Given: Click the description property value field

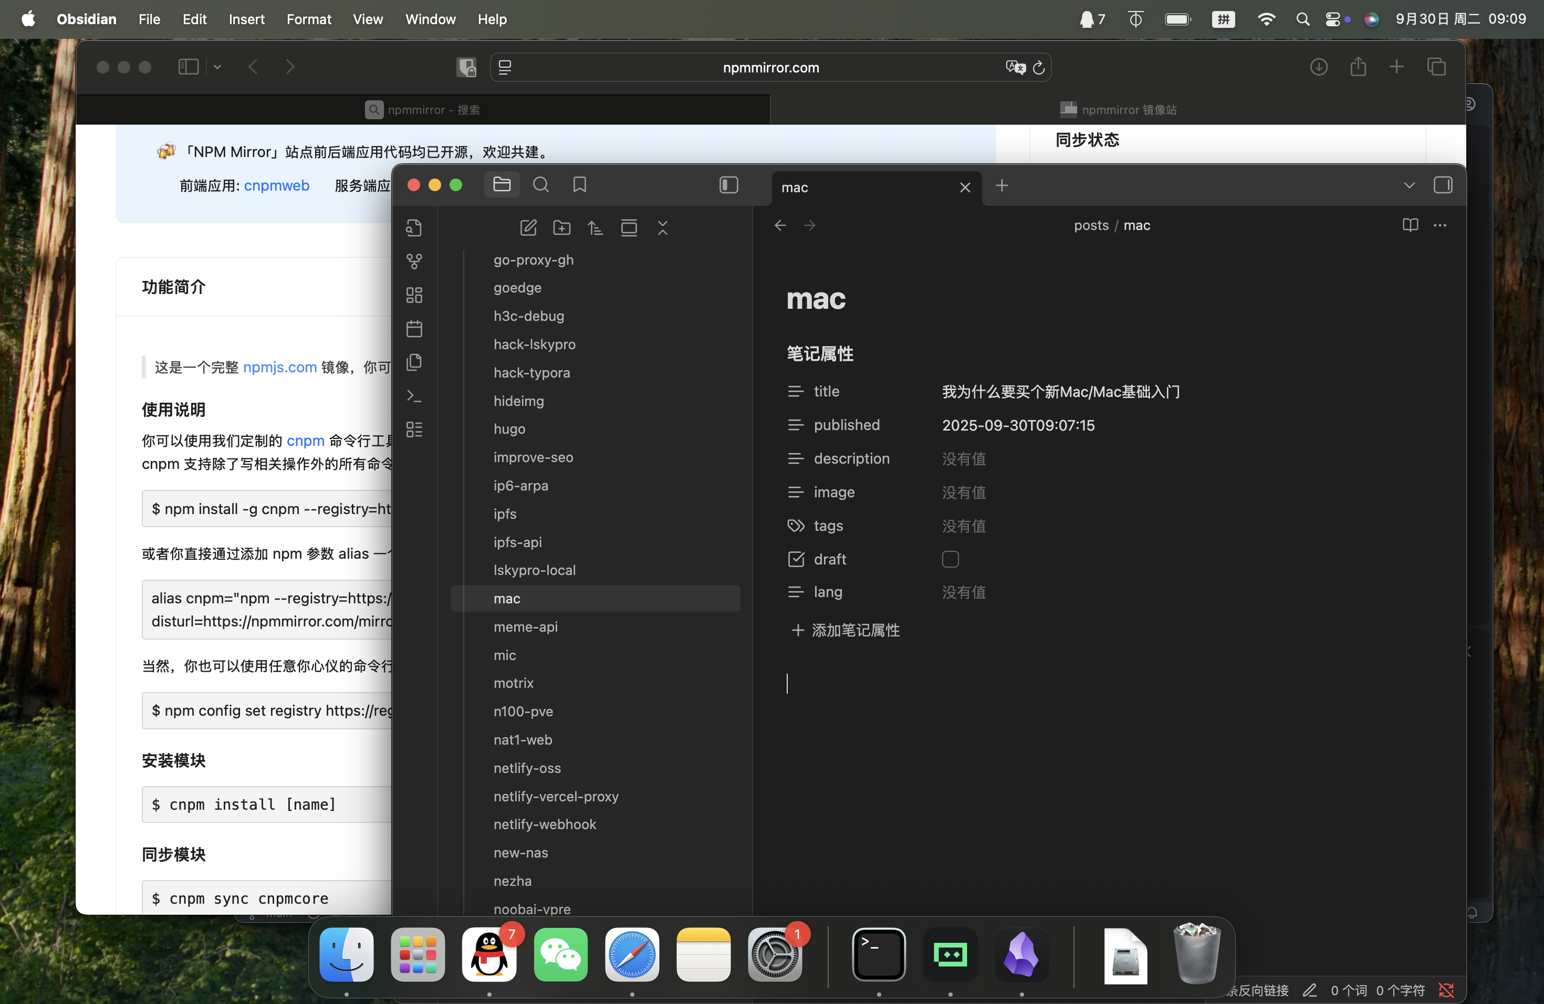Looking at the screenshot, I should point(964,458).
